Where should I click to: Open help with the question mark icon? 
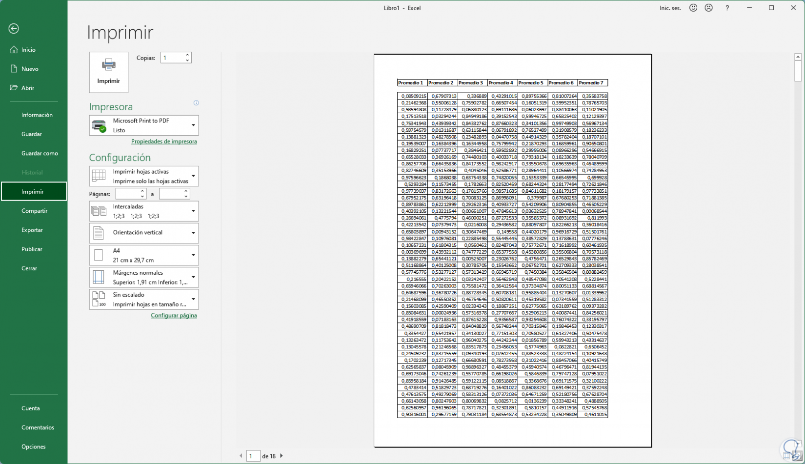click(727, 8)
